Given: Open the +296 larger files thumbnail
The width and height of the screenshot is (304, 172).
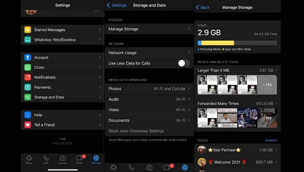Looking at the screenshot, I should pos(267,85).
